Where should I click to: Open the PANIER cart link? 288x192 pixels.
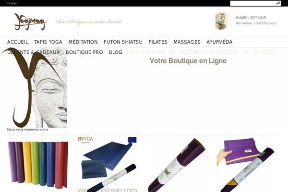[251, 18]
